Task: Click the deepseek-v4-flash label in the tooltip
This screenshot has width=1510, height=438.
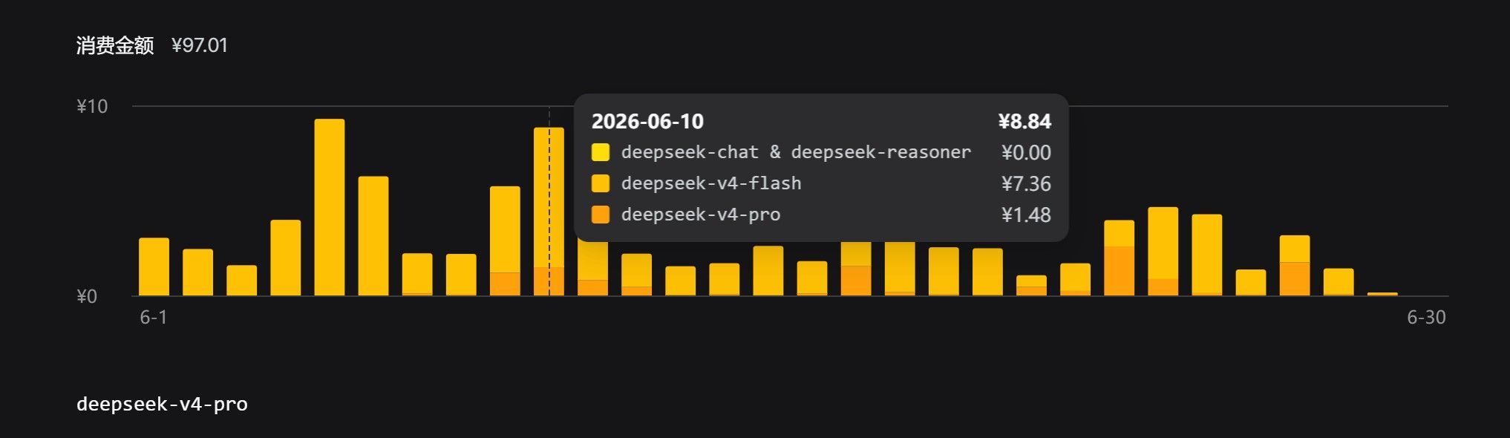Action: click(x=711, y=183)
